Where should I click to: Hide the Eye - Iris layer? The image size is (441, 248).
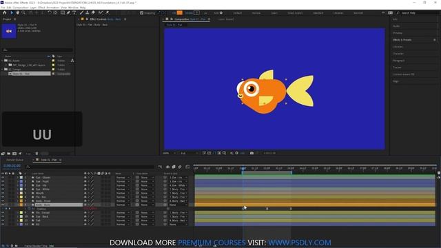(x=3, y=185)
